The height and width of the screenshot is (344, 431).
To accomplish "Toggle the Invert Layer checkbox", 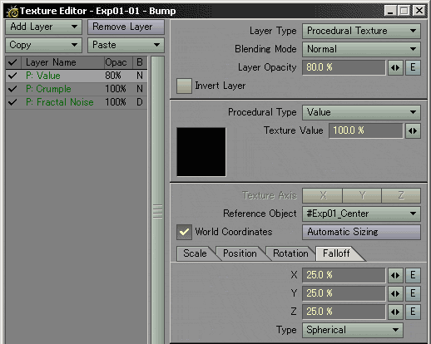I will [x=184, y=86].
